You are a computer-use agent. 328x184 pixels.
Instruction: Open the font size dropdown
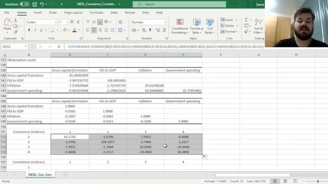(67, 22)
